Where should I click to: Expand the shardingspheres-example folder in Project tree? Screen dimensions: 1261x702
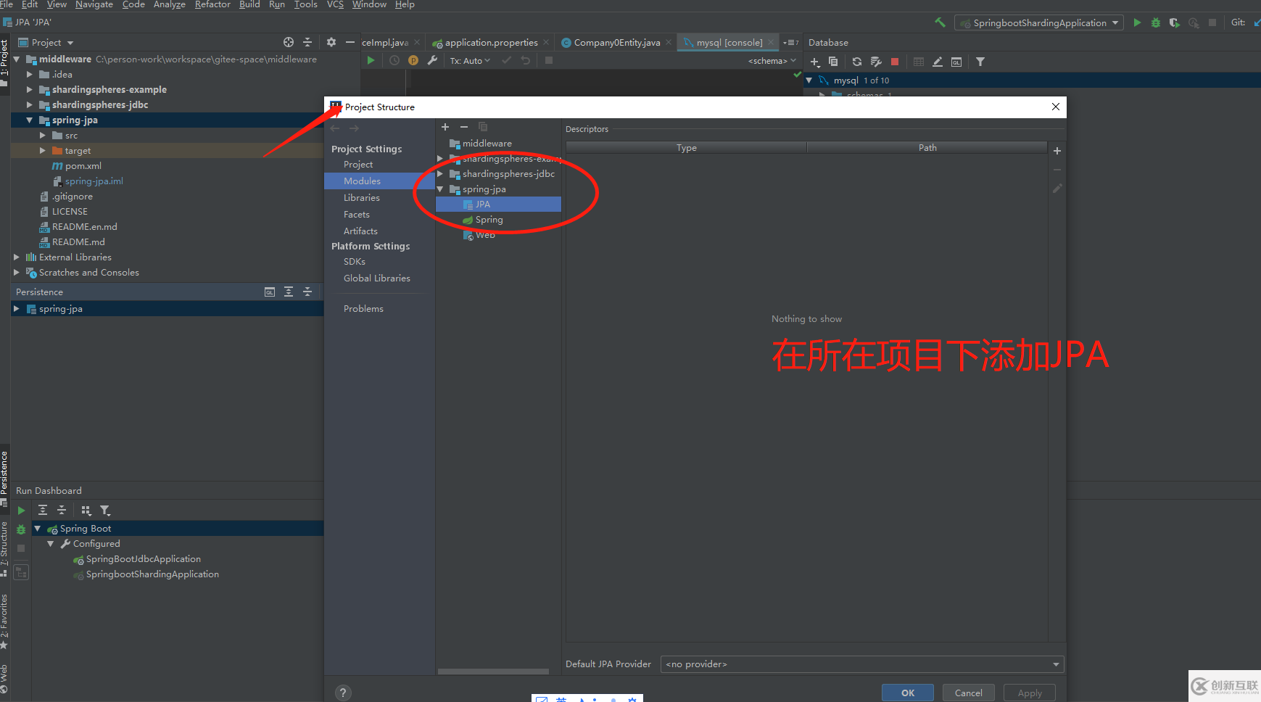(x=30, y=90)
